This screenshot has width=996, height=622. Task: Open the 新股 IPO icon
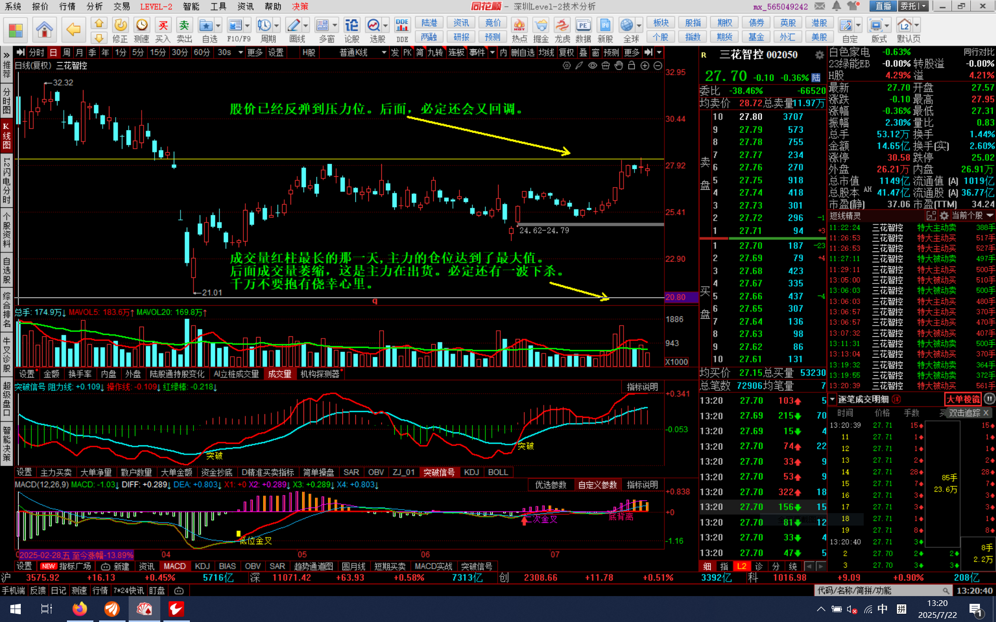click(605, 31)
